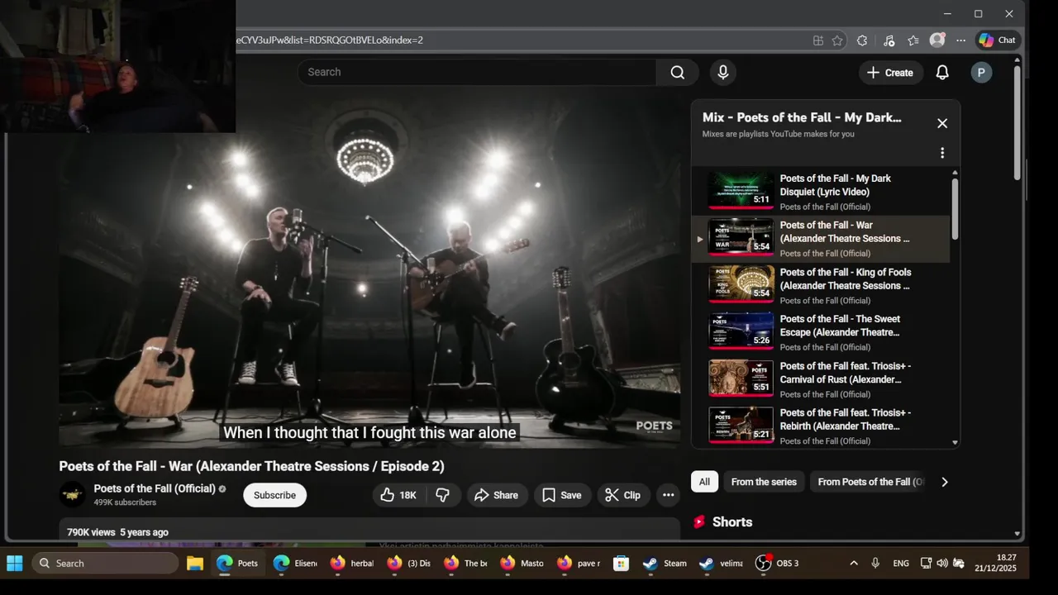This screenshot has height=595, width=1058.
Task: Click the page scrollbar down arrow
Action: 1017,534
